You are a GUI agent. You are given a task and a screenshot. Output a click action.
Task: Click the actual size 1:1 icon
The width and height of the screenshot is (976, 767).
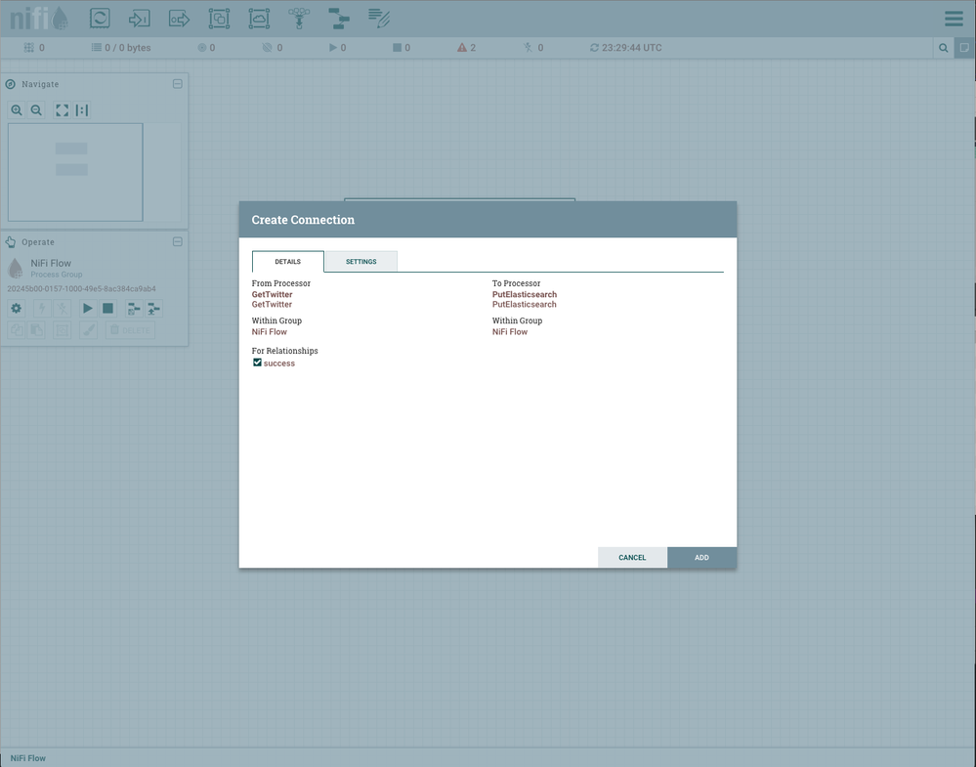[x=82, y=110]
